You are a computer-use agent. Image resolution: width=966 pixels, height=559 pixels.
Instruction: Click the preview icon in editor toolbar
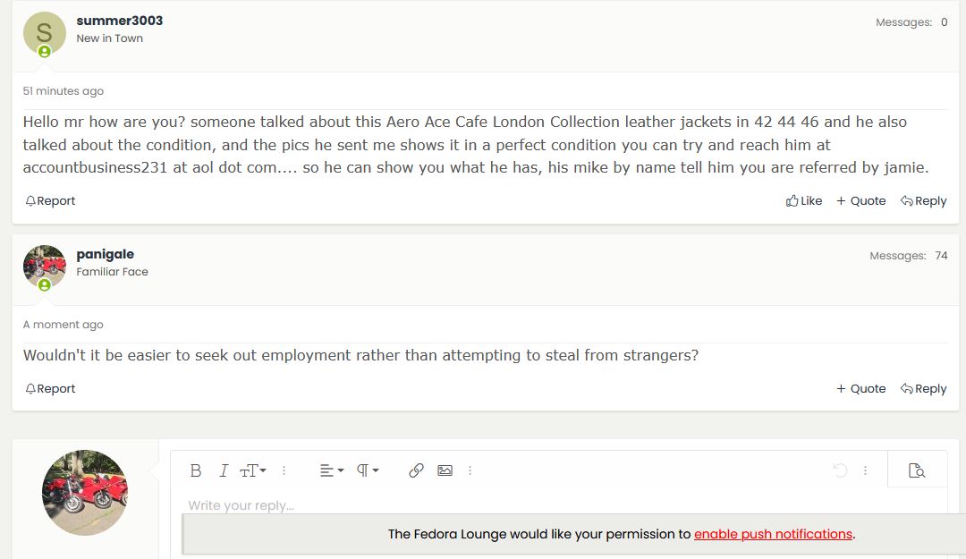click(x=917, y=470)
